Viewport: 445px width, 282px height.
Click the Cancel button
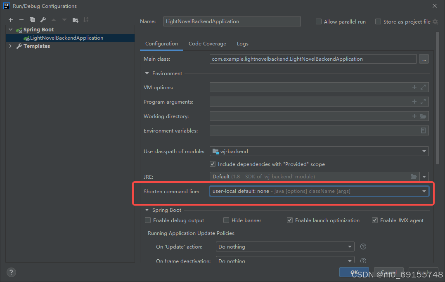(x=388, y=272)
